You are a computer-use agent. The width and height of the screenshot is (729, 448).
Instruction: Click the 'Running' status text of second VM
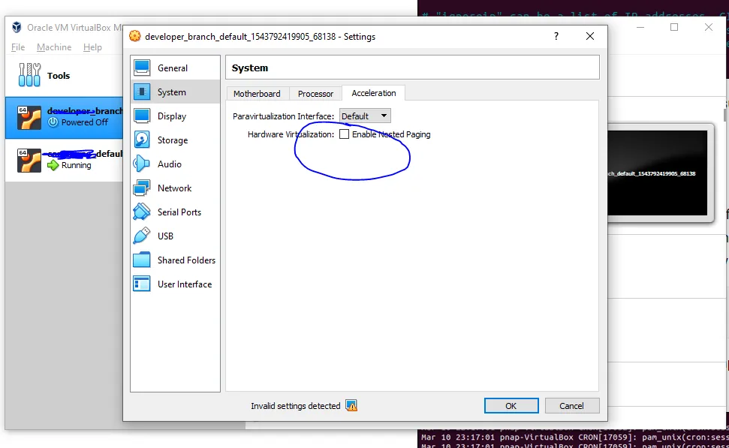pyautogui.click(x=77, y=165)
